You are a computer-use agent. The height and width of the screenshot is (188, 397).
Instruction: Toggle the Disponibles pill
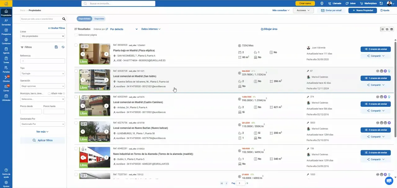[99, 19]
